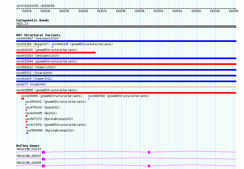This screenshot has height=169, width=244.
Task: Select the blue nsv6430667 variant bar
Action: [126, 41]
